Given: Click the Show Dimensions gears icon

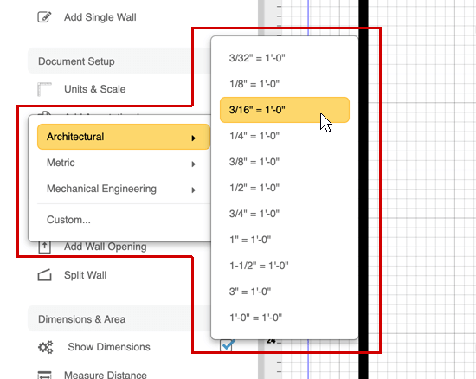Looking at the screenshot, I should (x=46, y=347).
